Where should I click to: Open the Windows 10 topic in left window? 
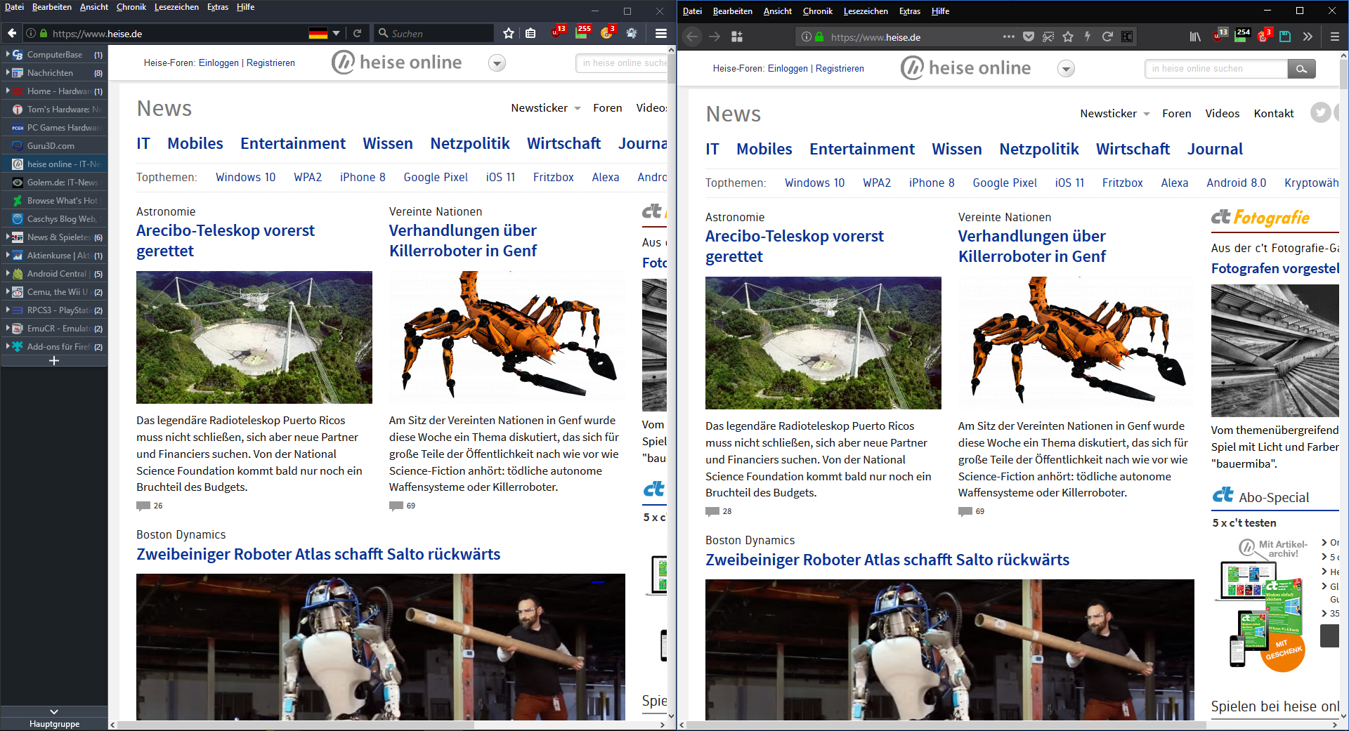pyautogui.click(x=245, y=177)
